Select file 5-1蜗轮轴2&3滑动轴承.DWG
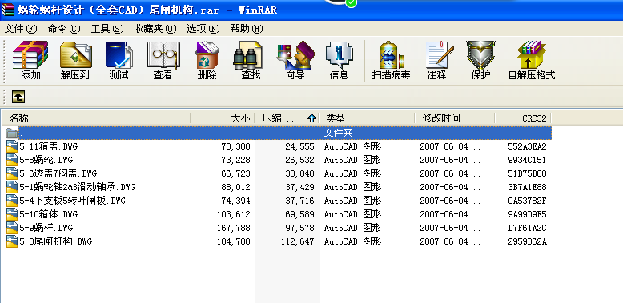 [78, 187]
